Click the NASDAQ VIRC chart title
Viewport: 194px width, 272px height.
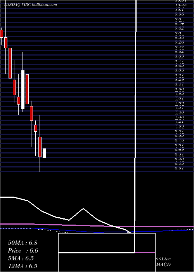coord(30,5)
